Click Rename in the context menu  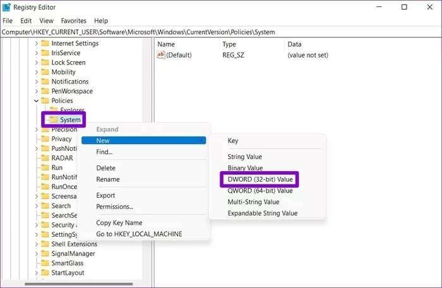(108, 179)
